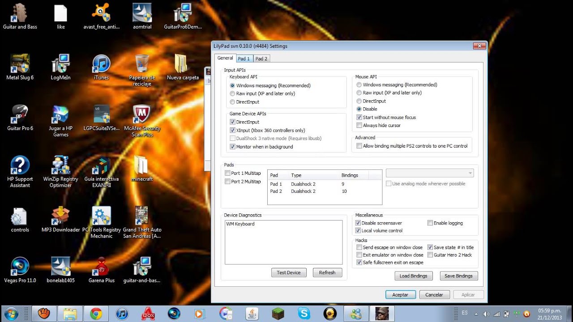Viewport: 573px width, 322px height.
Task: Launch Guitar Pro 6 desktop shortcut
Action: pos(20,118)
